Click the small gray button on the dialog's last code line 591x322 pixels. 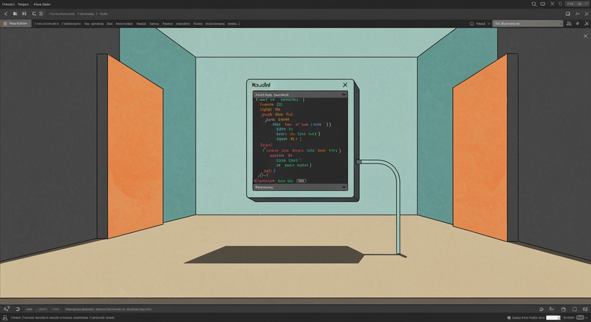point(301,180)
